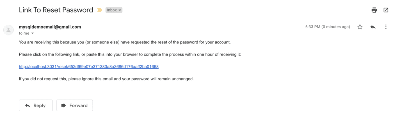Expand recipient details arrow next to 'to me'
The width and height of the screenshot is (393, 125).
pos(32,33)
